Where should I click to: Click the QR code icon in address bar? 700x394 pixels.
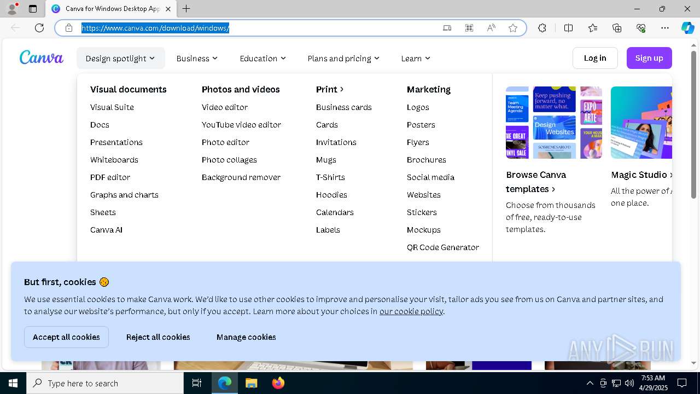point(469,28)
